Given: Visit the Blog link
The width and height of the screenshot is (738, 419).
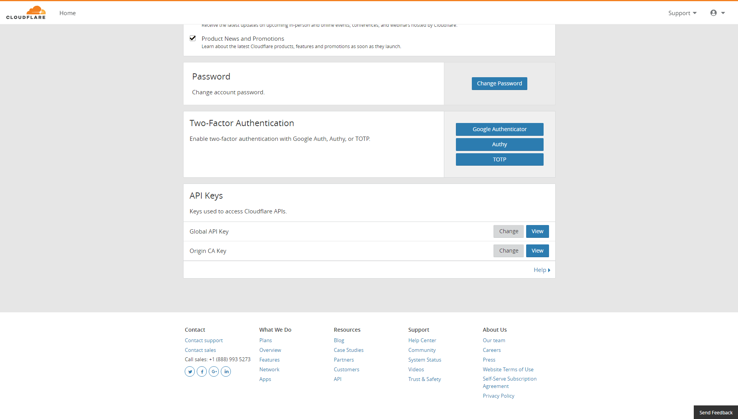Looking at the screenshot, I should coord(339,340).
